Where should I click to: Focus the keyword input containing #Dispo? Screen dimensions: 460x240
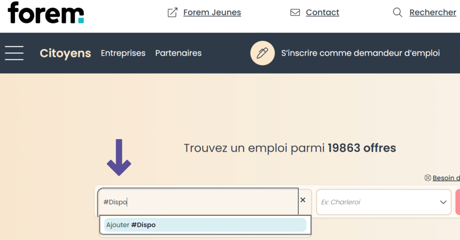click(198, 202)
